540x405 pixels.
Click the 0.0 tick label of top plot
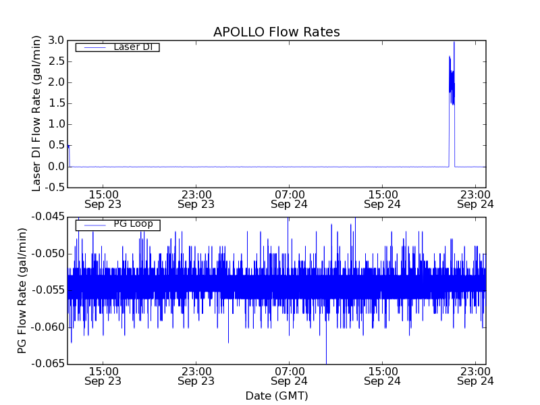[56, 167]
